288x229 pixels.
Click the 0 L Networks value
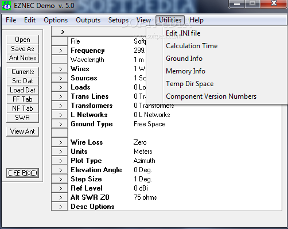point(152,115)
